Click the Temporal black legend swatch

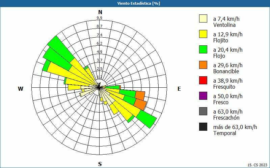tap(203, 127)
